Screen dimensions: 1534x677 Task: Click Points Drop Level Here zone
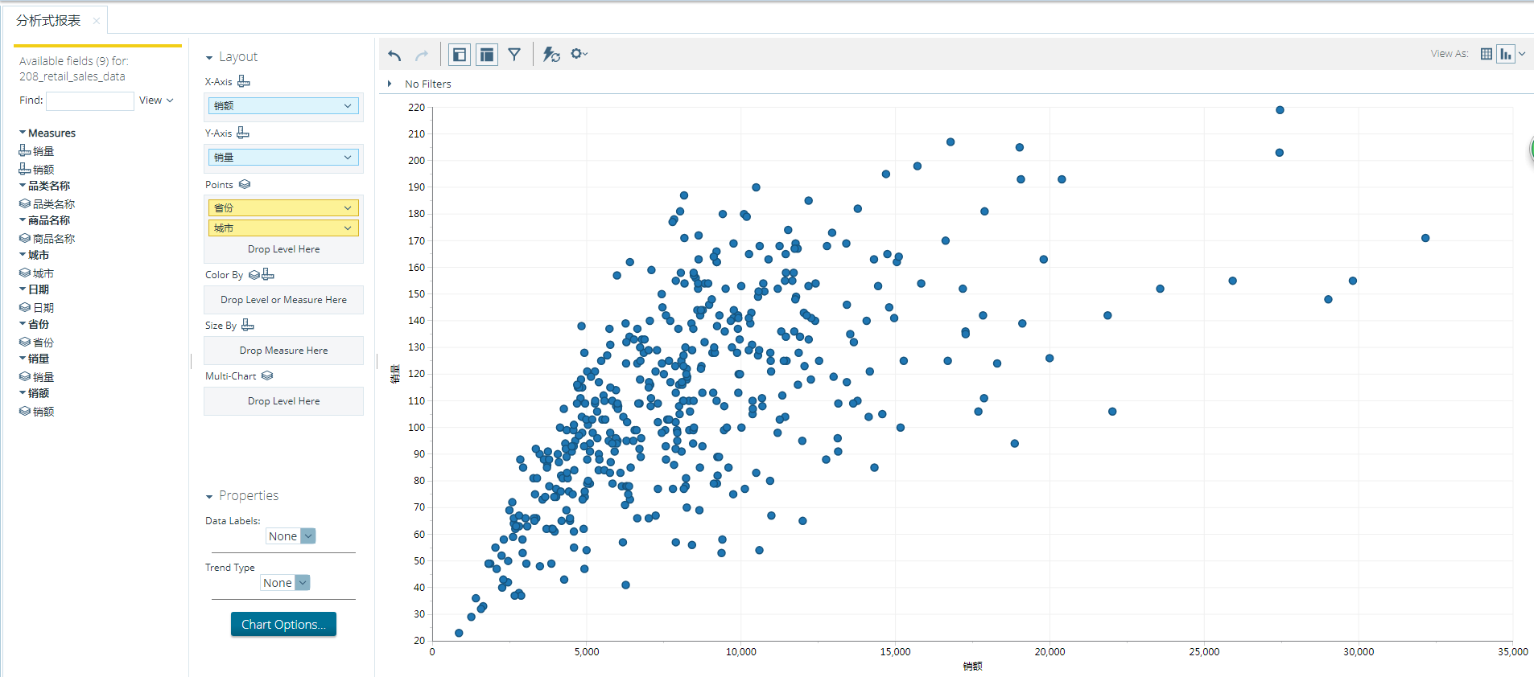(283, 249)
